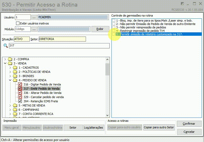The image size is (204, 142).
Task: Click the 7 - CONTA CORRENTE RCA folder icon
Action: [x=15, y=114]
